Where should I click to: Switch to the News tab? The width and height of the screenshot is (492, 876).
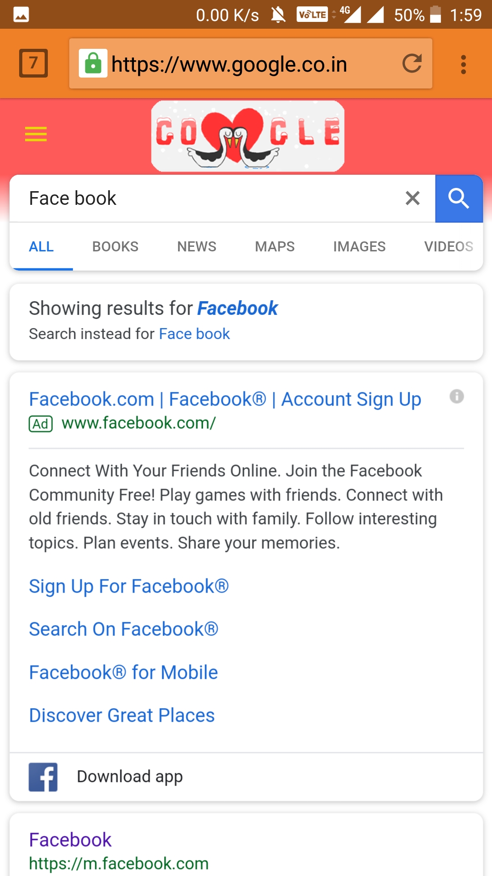click(x=197, y=247)
